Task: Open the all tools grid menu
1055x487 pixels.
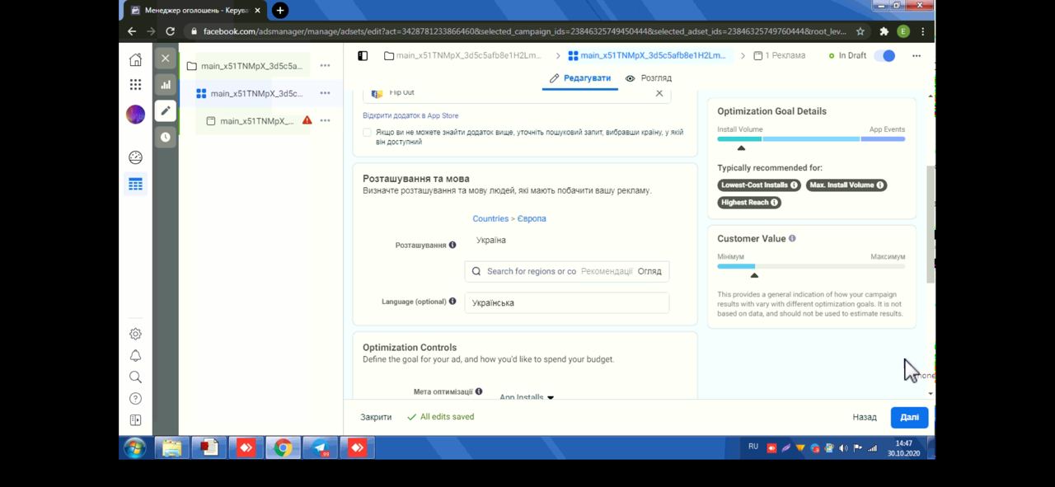Action: (x=135, y=84)
